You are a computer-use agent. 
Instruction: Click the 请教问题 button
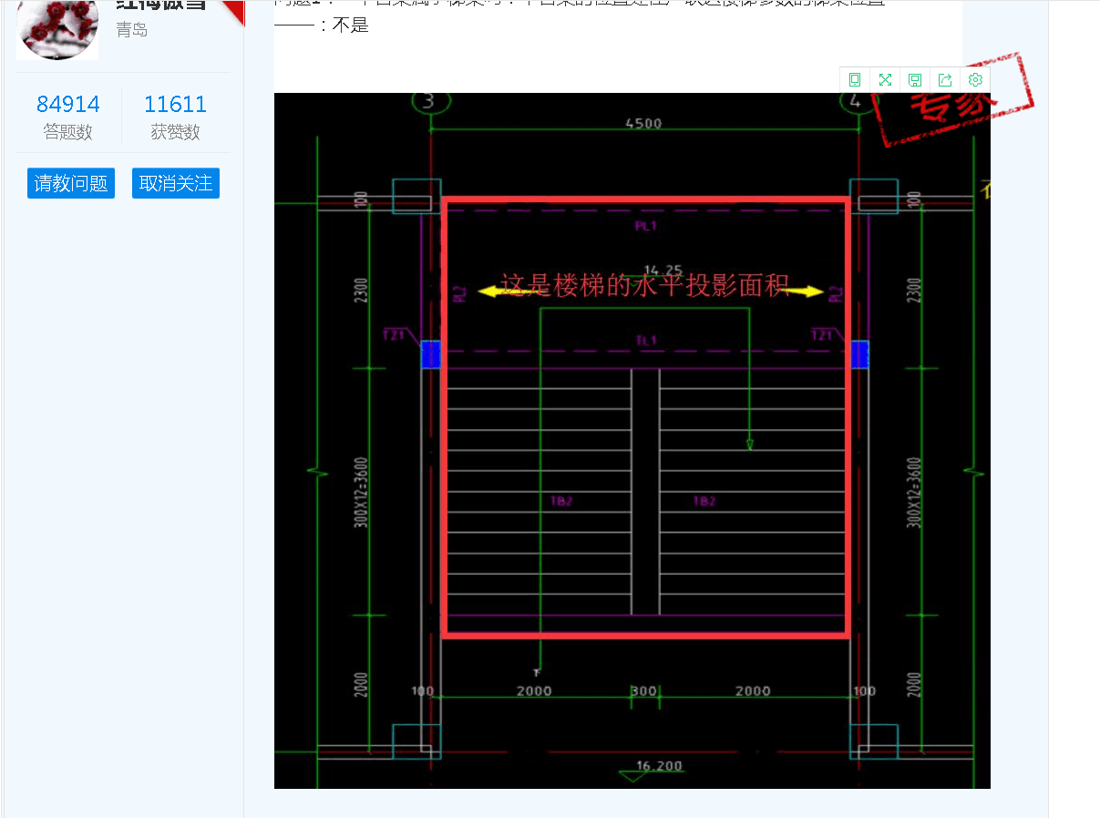(71, 183)
